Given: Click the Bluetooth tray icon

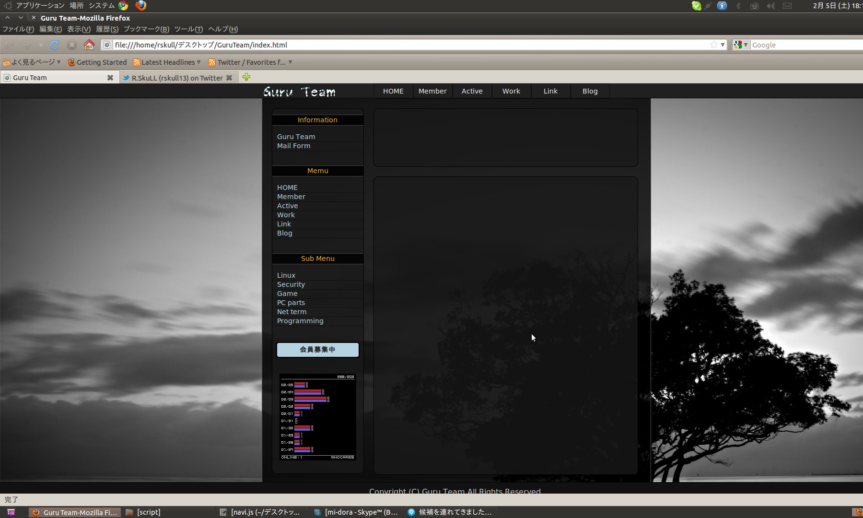Looking at the screenshot, I should pyautogui.click(x=738, y=6).
